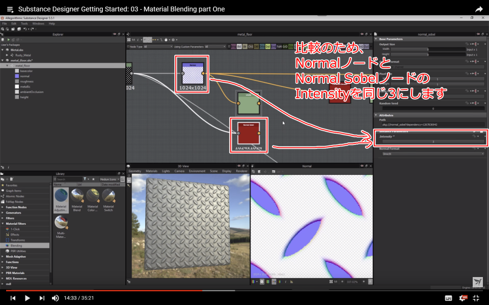Open Favorites in the Library
Image resolution: width=489 pixels, height=305 pixels.
pos(11,185)
